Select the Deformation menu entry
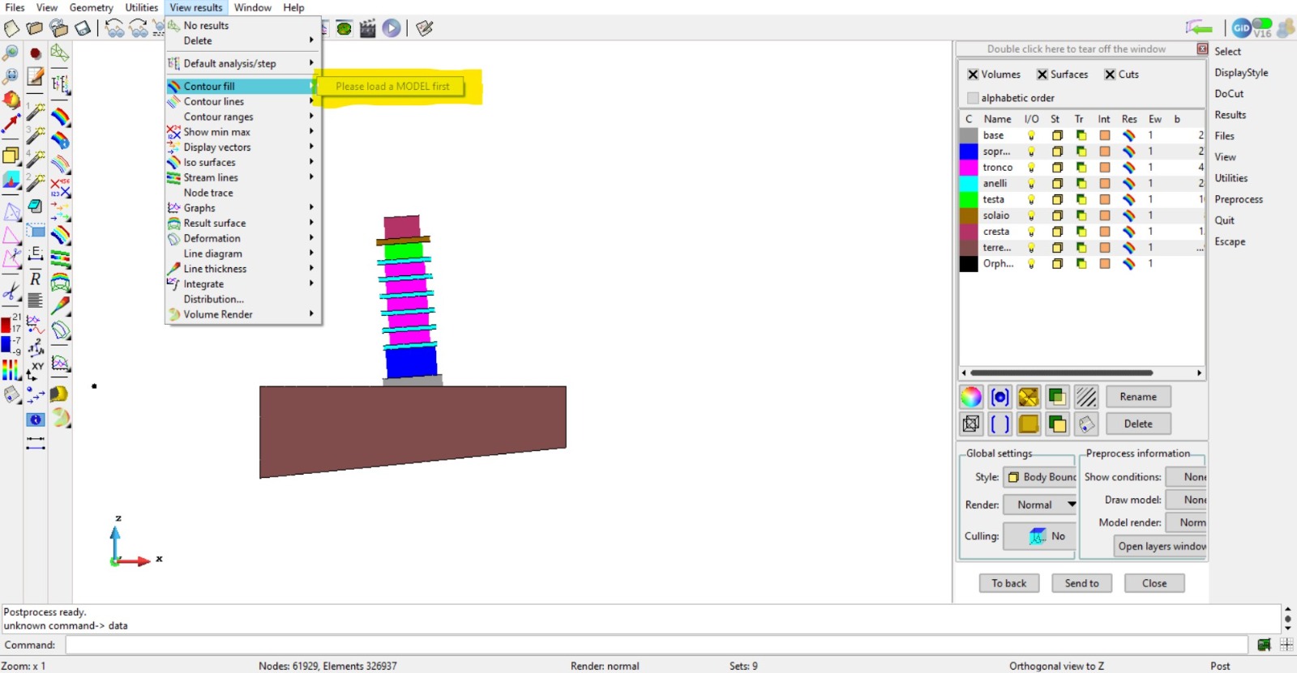The width and height of the screenshot is (1297, 673). coord(212,238)
